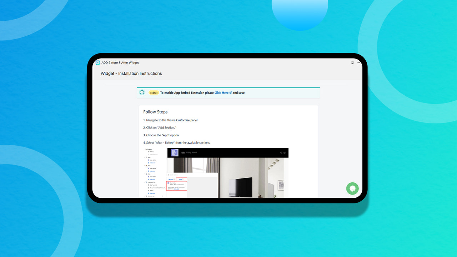The image size is (457, 257).
Task: Open the three-dot more options menu
Action: coord(358,62)
